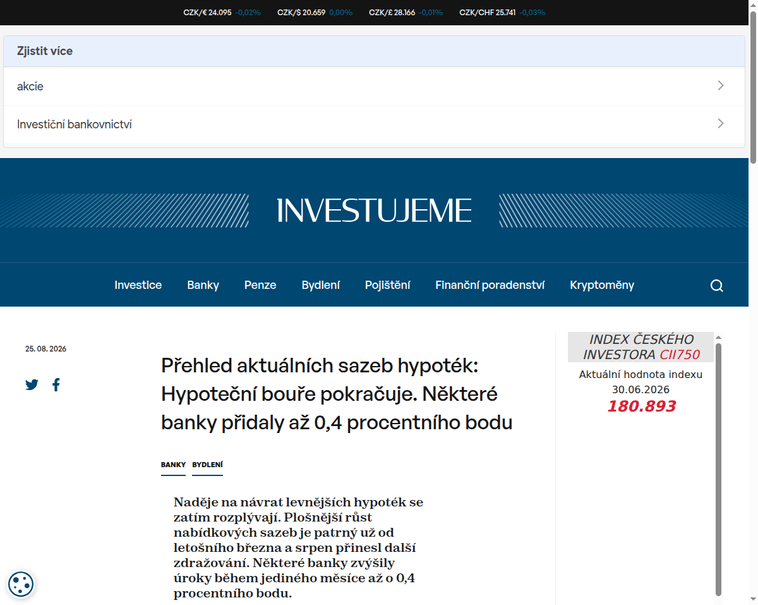The image size is (758, 605).
Task: Open the Kryptoměny menu section
Action: click(602, 285)
